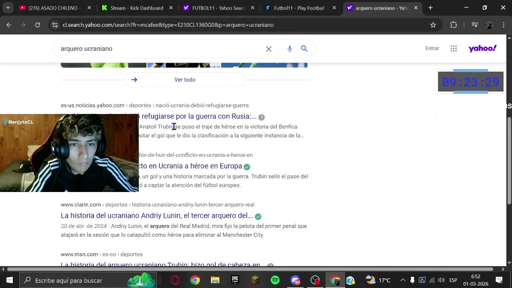The height and width of the screenshot is (288, 512).
Task: Click the es-us.noticias.yahoo.com source URL
Action: pyautogui.click(x=92, y=105)
